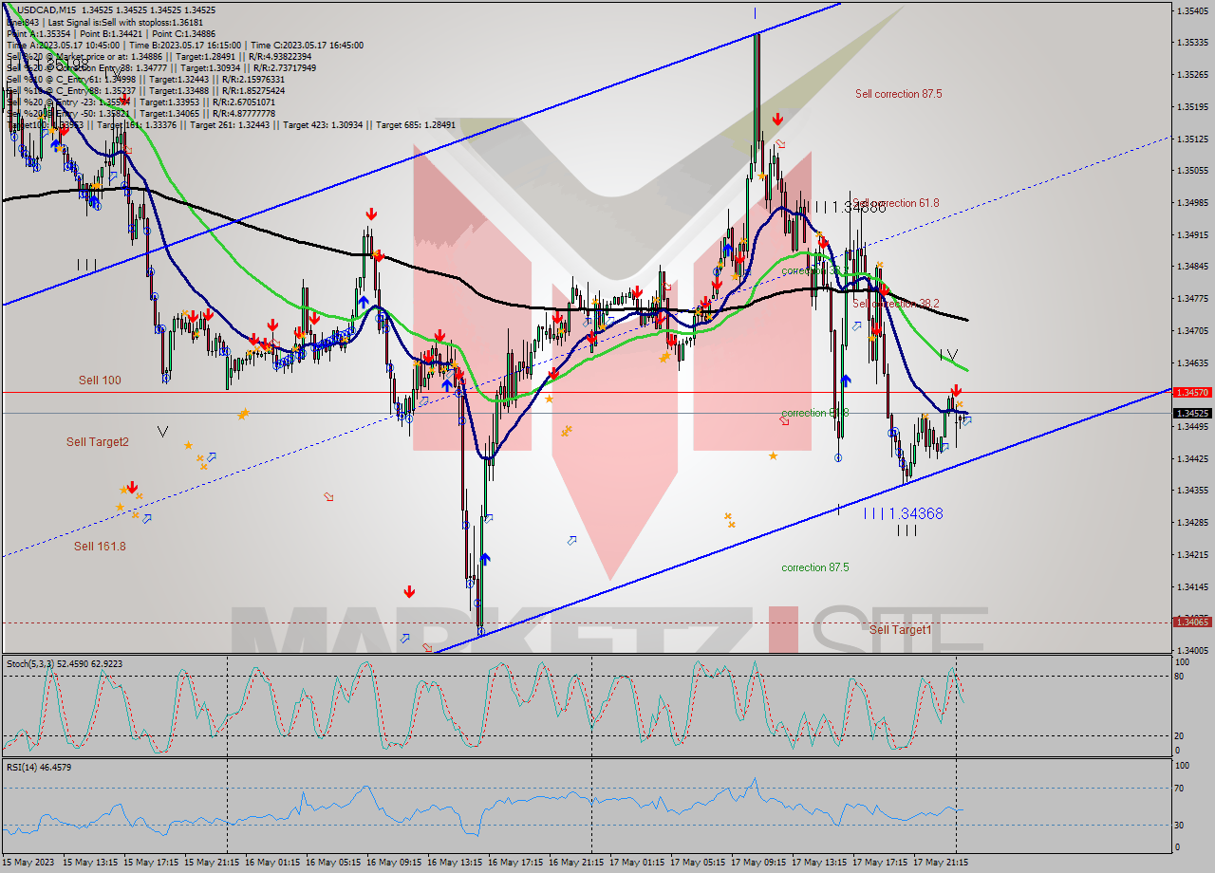Click the RSI 70 level value
This screenshot has height=873, width=1215.
tap(1180, 788)
